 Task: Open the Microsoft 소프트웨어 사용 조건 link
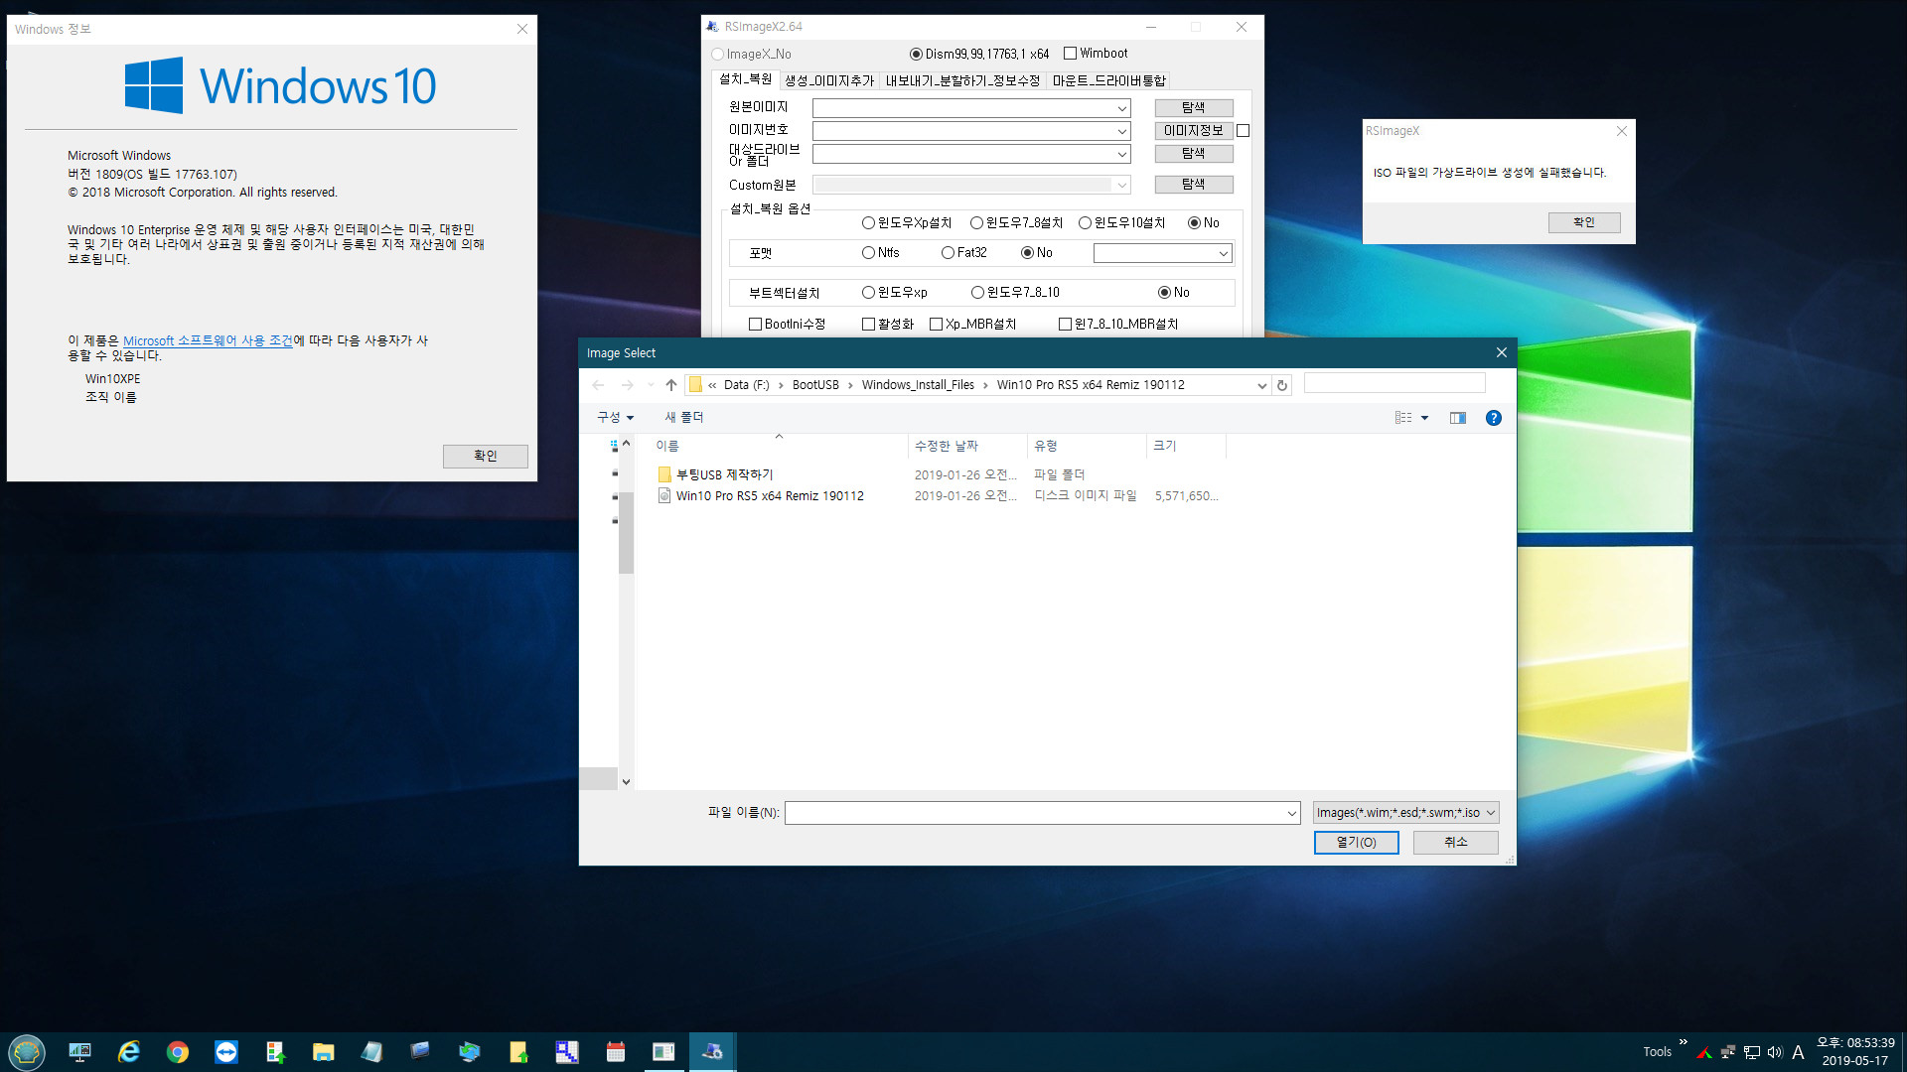[208, 340]
